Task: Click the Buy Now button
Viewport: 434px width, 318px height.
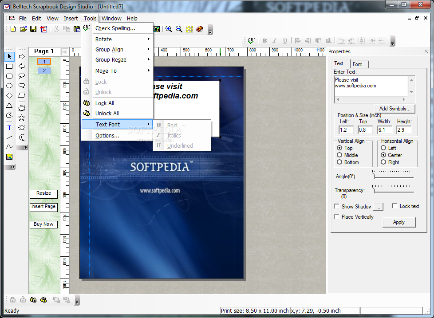Action: point(44,224)
